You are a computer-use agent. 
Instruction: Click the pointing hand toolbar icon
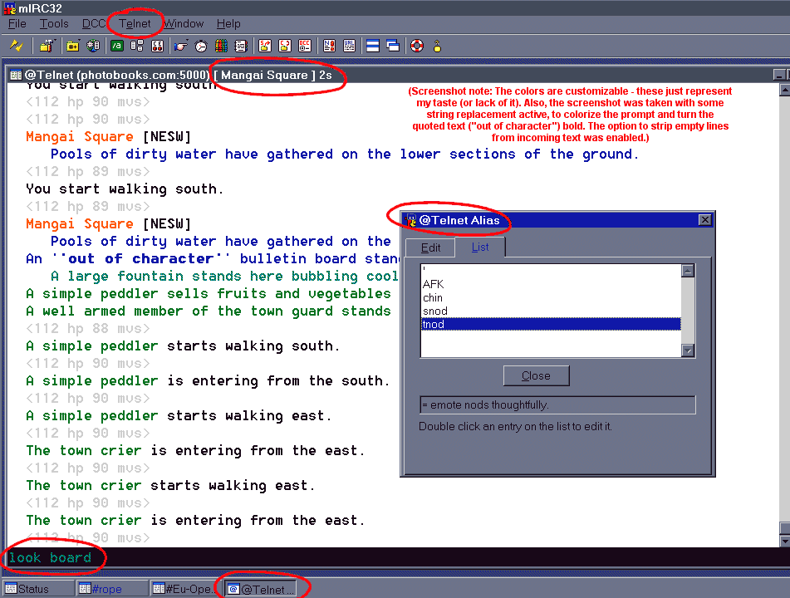(180, 46)
